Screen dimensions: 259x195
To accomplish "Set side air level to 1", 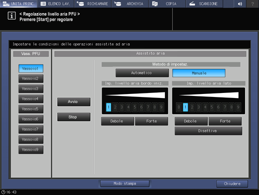I will 185,107.
